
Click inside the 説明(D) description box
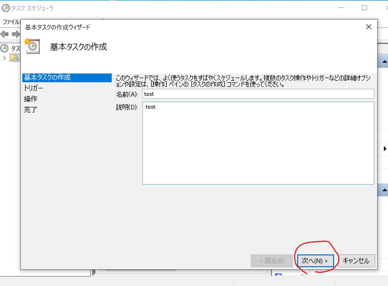pyautogui.click(x=258, y=143)
